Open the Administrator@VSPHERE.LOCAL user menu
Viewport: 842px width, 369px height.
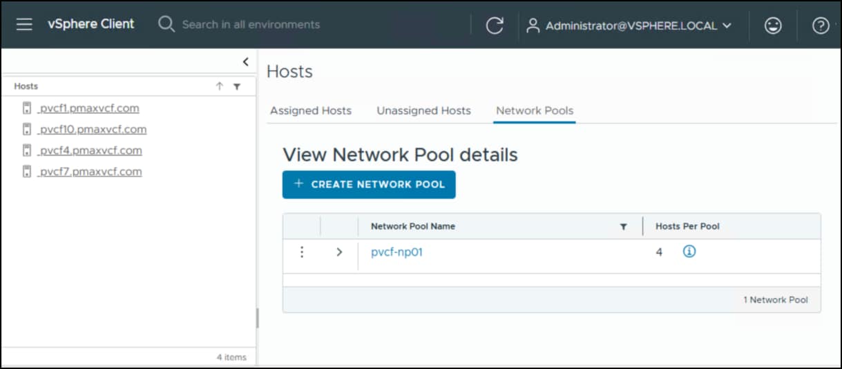[x=629, y=26]
